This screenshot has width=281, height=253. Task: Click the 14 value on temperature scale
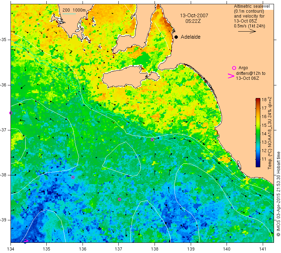pyautogui.click(x=264, y=134)
